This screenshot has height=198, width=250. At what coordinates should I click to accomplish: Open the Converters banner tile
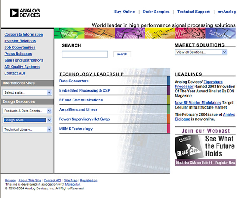[x=221, y=33]
